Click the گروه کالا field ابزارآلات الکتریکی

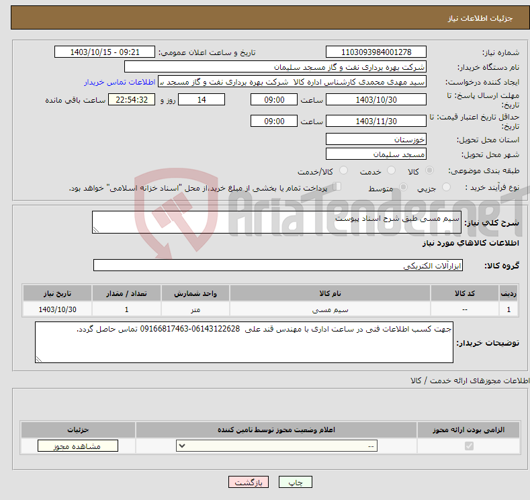tap(278, 265)
